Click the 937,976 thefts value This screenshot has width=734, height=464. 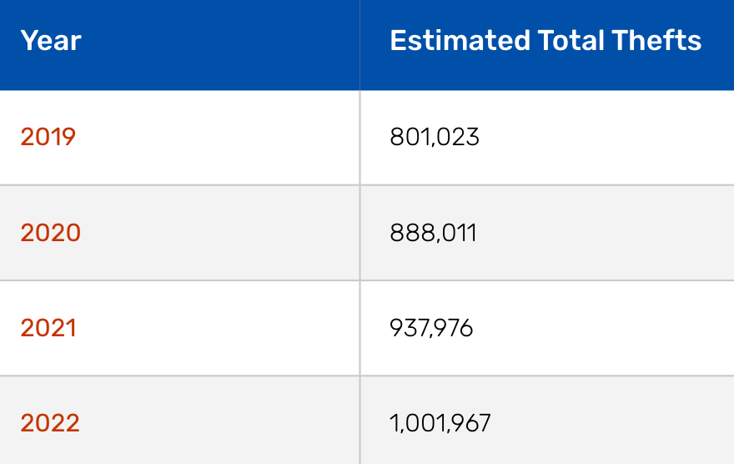(x=431, y=328)
